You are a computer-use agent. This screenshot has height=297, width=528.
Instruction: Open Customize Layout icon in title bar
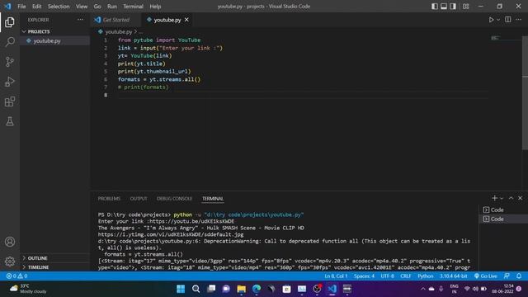point(465,7)
